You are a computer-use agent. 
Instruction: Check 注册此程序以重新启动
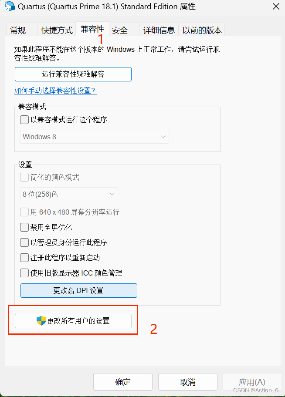click(x=24, y=257)
